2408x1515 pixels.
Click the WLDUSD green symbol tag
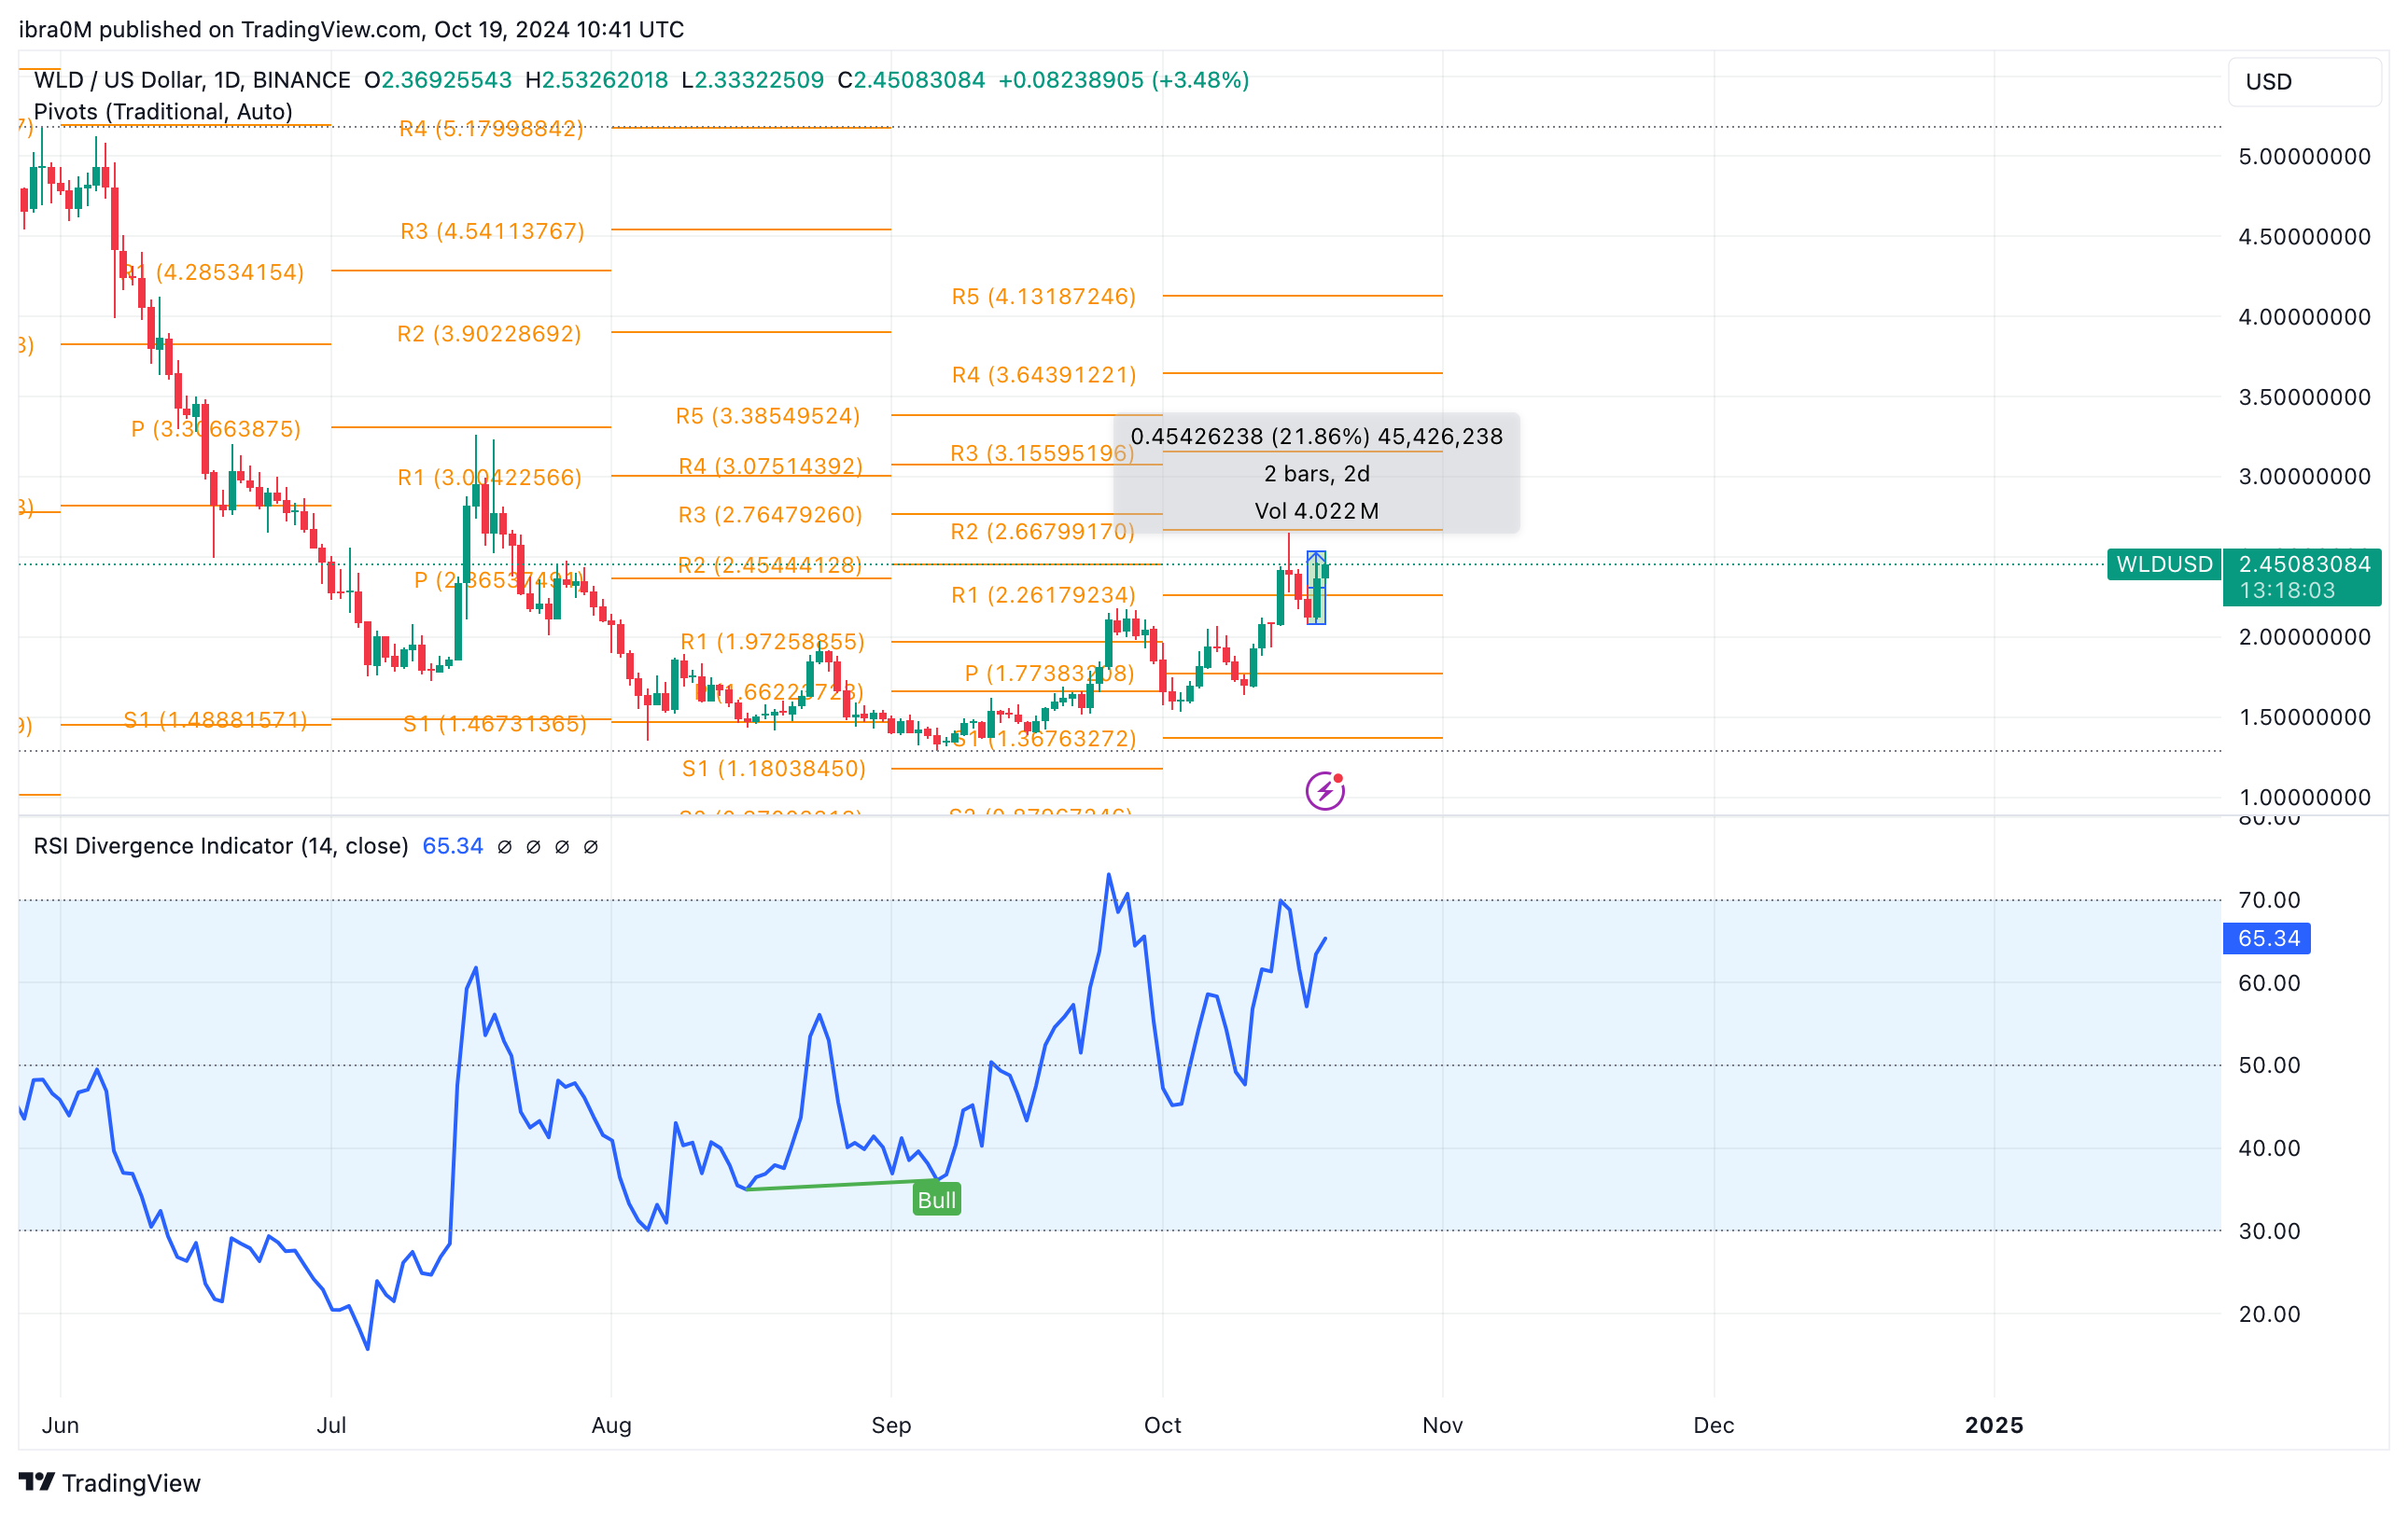coord(2164,563)
